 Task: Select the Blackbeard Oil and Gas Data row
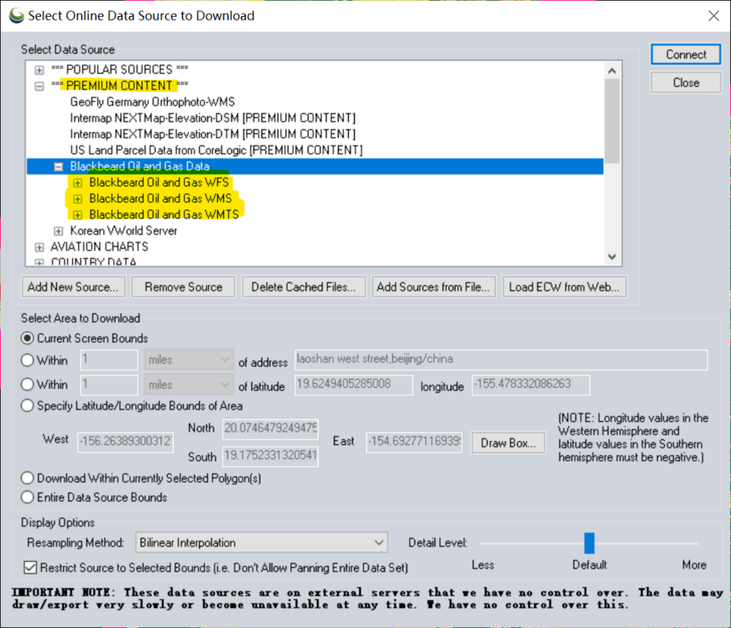[315, 167]
